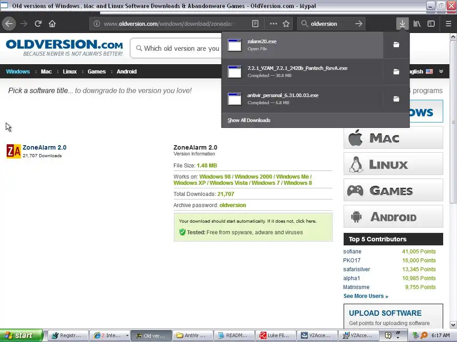
Task: Open contributor safarisilver's profile
Action: click(357, 269)
